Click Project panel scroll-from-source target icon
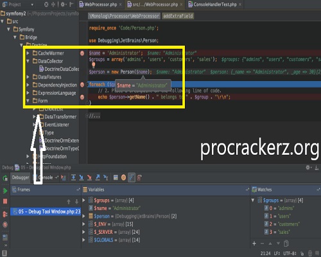Screen dimensions: 321x257 click(46, 4)
